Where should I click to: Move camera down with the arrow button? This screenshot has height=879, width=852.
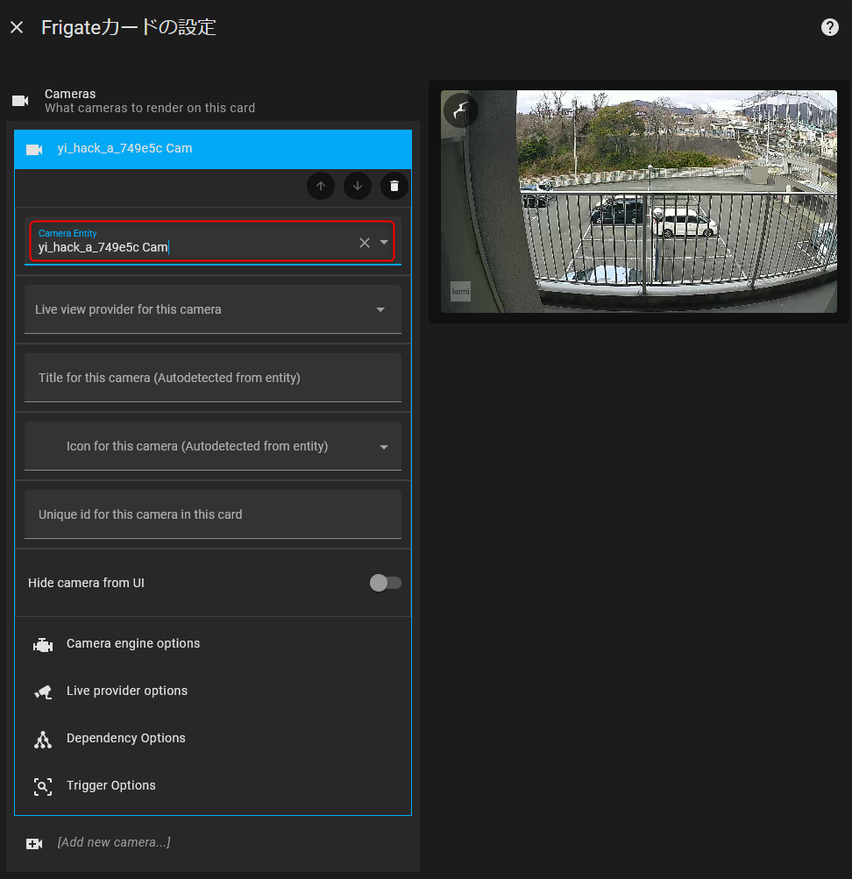(x=358, y=186)
